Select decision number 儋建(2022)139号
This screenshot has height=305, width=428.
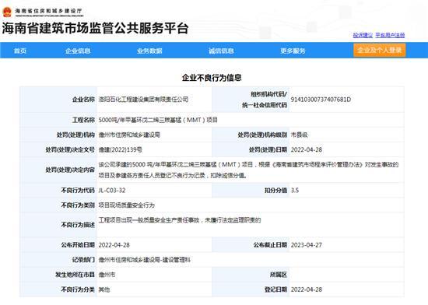121,149
